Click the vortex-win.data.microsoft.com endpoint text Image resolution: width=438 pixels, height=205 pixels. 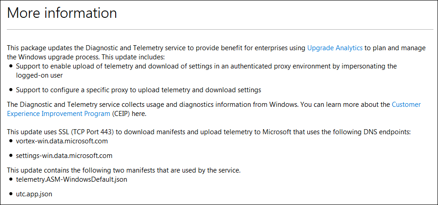(62, 141)
